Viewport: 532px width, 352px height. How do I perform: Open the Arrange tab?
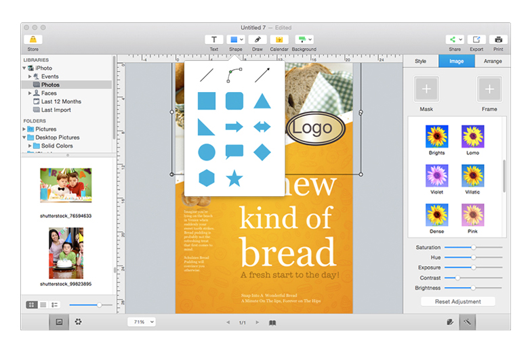(x=493, y=62)
